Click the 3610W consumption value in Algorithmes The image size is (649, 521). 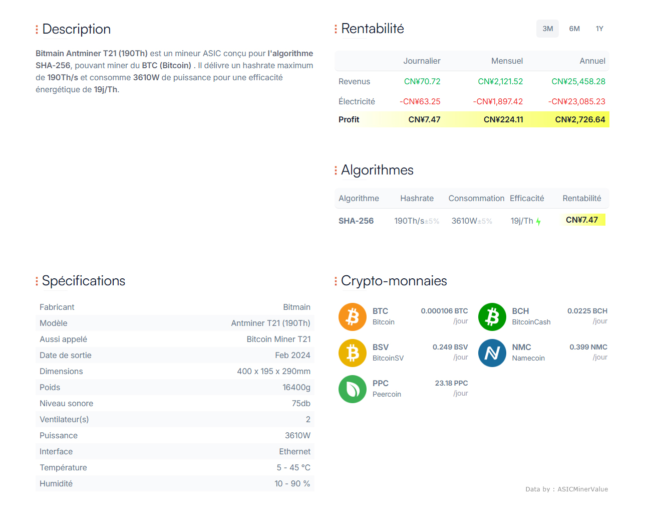click(x=464, y=221)
